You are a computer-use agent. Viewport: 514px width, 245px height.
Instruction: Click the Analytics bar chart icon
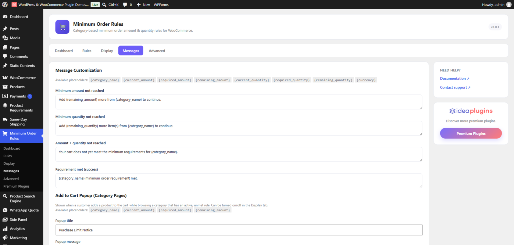5,229
